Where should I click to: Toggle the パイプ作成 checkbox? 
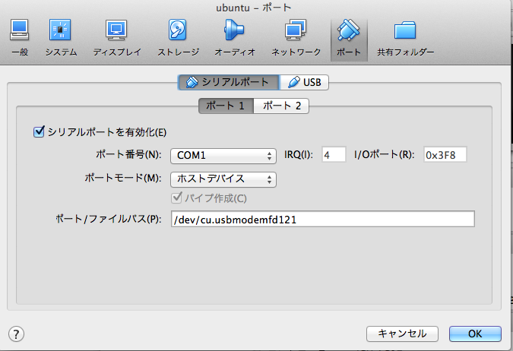(x=176, y=198)
